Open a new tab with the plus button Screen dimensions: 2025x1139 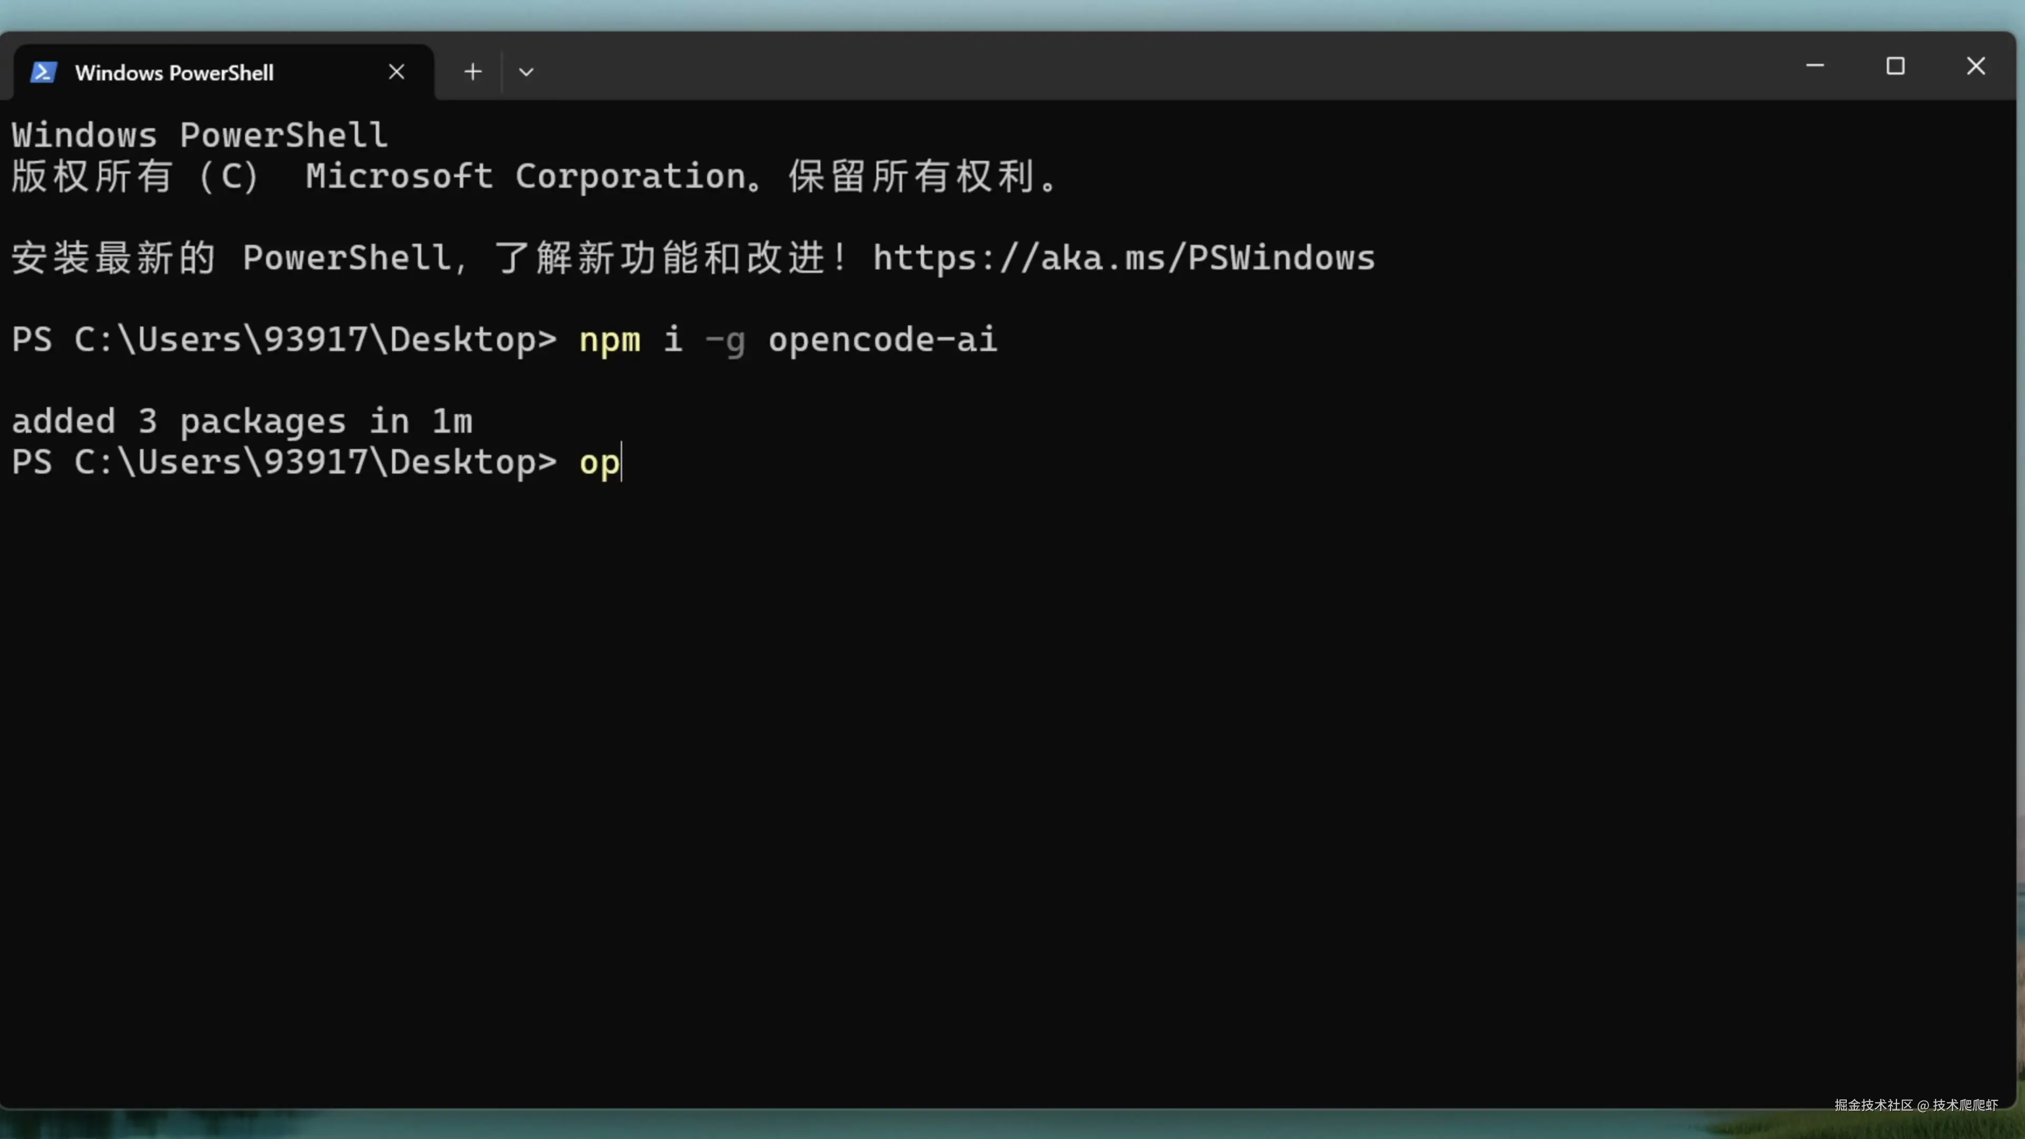coord(472,72)
